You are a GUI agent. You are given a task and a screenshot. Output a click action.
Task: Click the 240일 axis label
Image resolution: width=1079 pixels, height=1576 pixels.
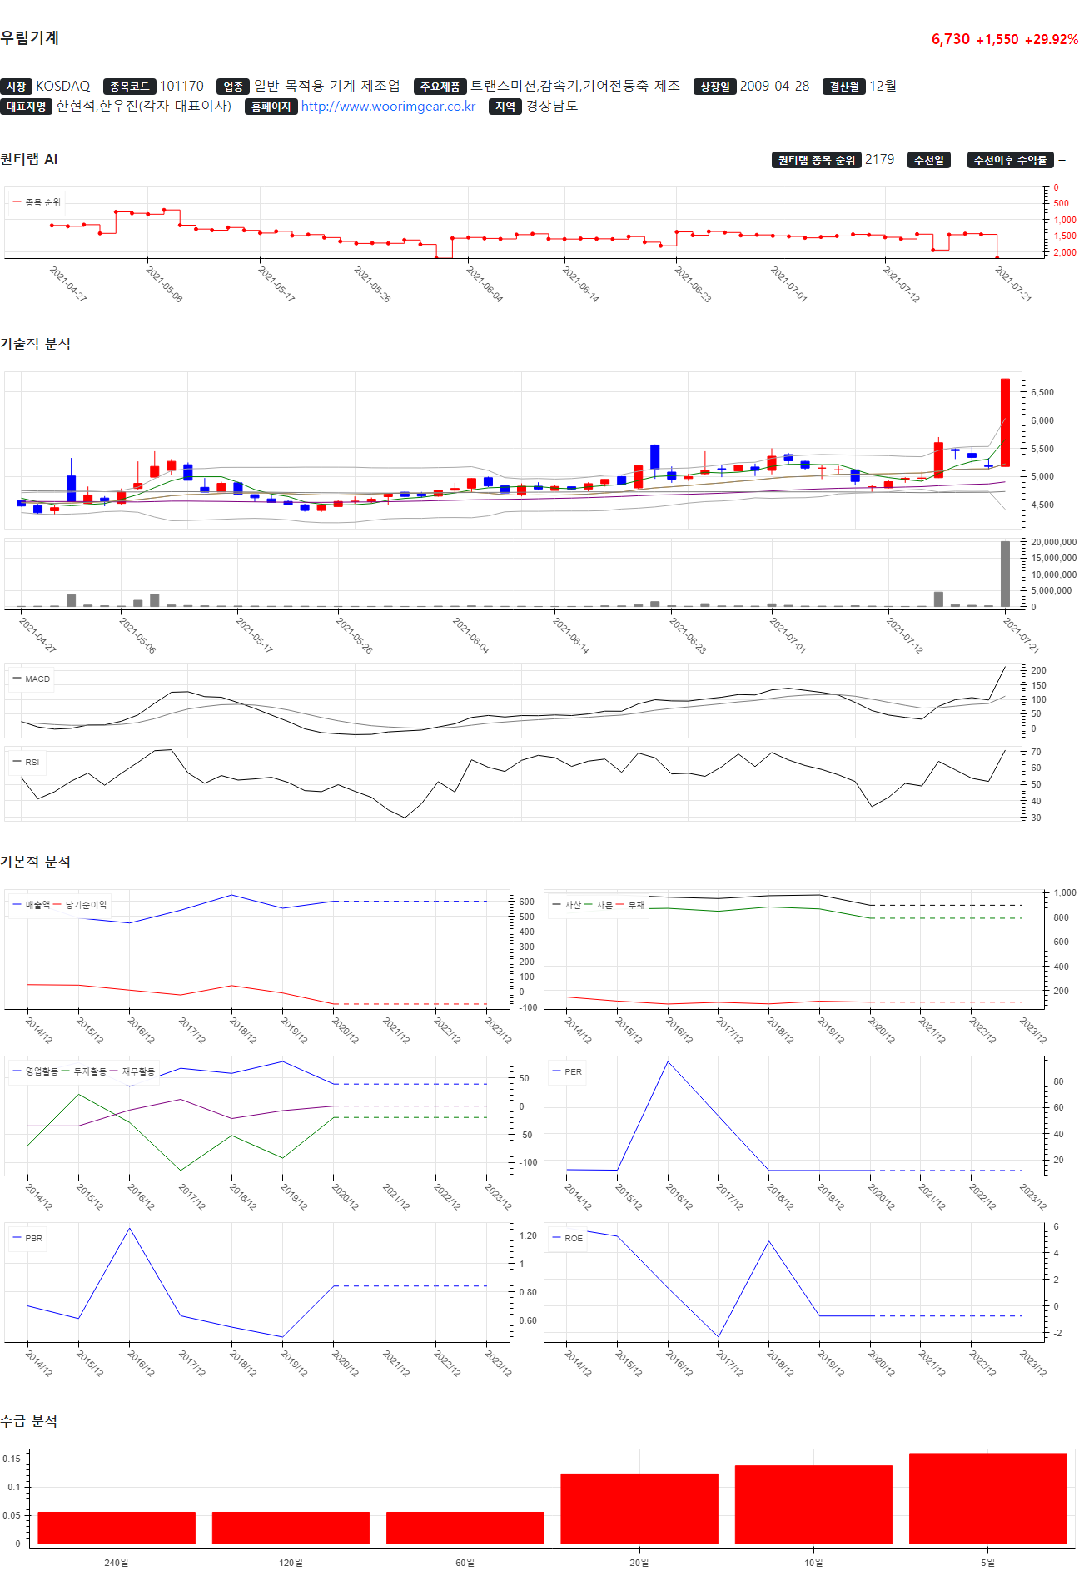point(117,1562)
